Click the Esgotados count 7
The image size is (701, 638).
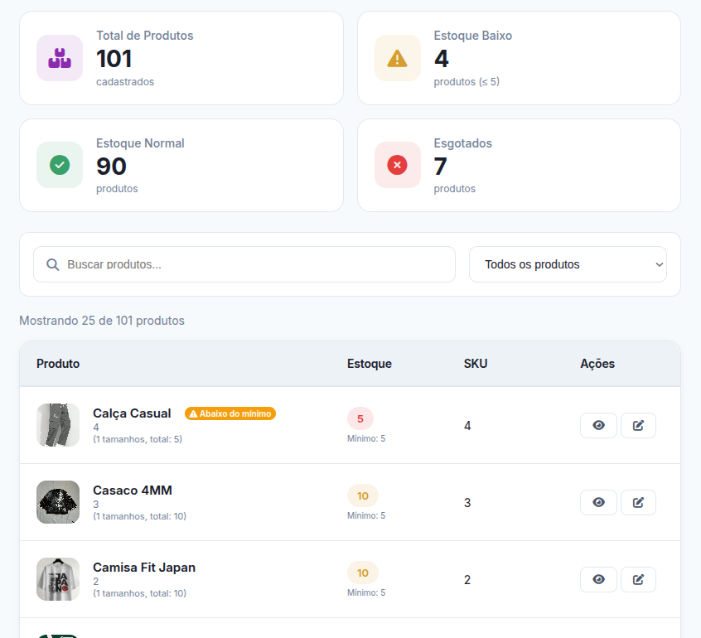[440, 167]
